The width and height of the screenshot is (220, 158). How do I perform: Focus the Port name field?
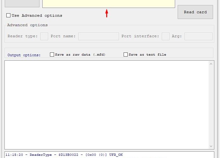coord(99,36)
